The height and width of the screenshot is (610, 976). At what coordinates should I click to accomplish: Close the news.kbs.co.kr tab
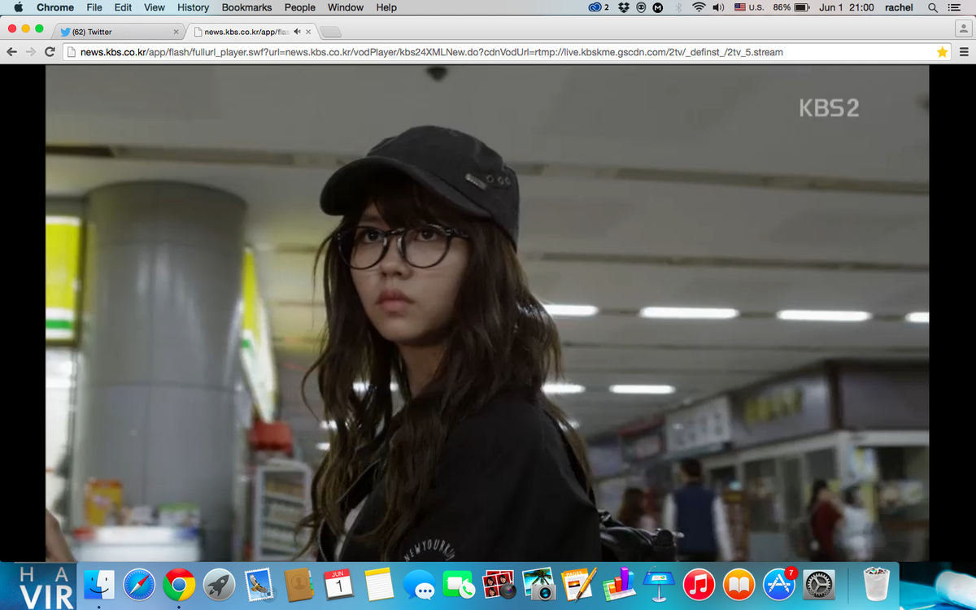308,32
